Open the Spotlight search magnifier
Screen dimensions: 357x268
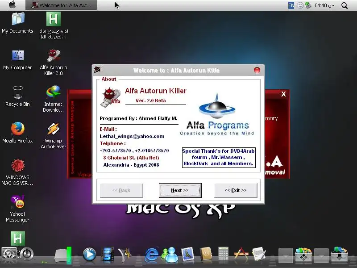pyautogui.click(x=345, y=5)
